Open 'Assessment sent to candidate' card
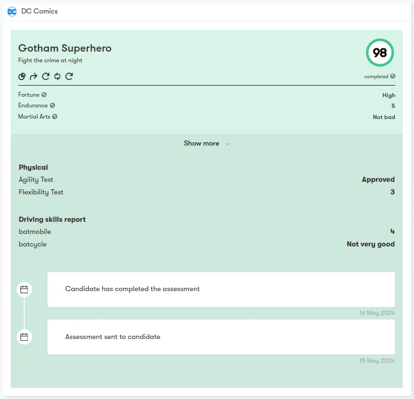The image size is (414, 399). pyautogui.click(x=221, y=337)
